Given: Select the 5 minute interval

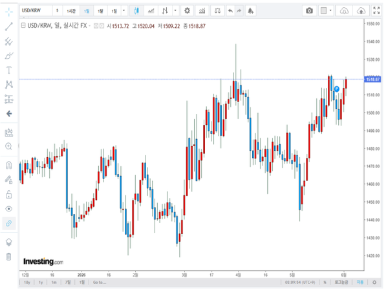Looking at the screenshot, I should (58, 10).
